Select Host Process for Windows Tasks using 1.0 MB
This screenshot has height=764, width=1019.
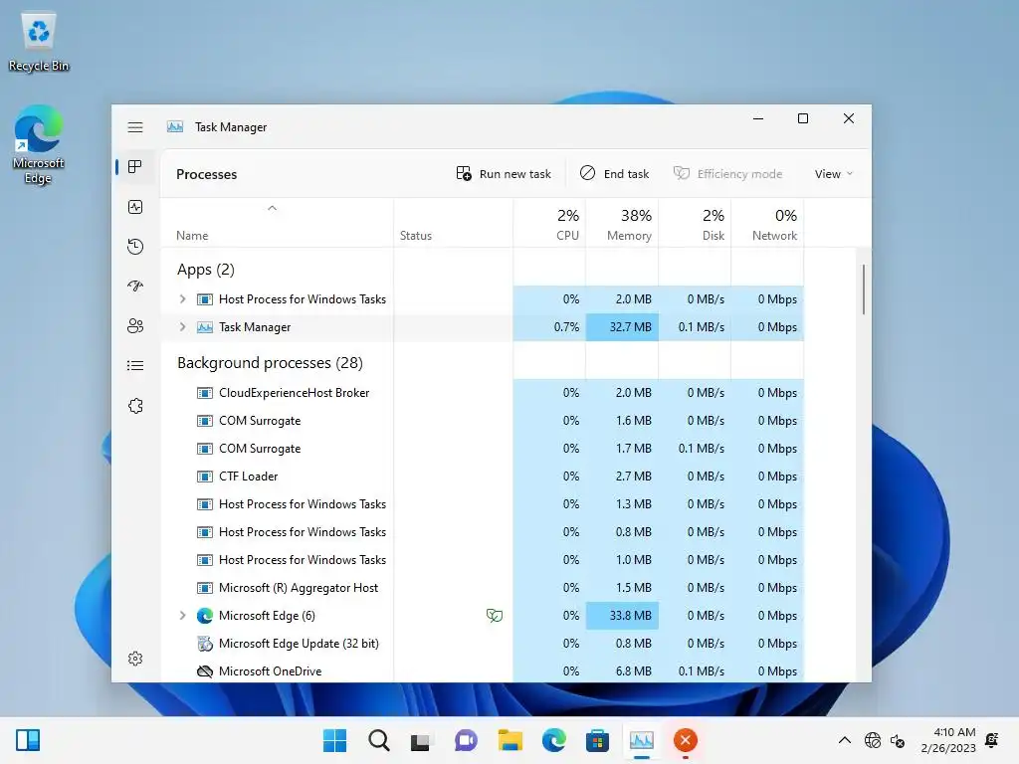point(483,559)
